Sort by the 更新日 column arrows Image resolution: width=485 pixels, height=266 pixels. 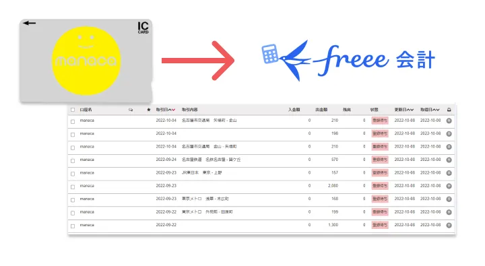tap(410, 110)
